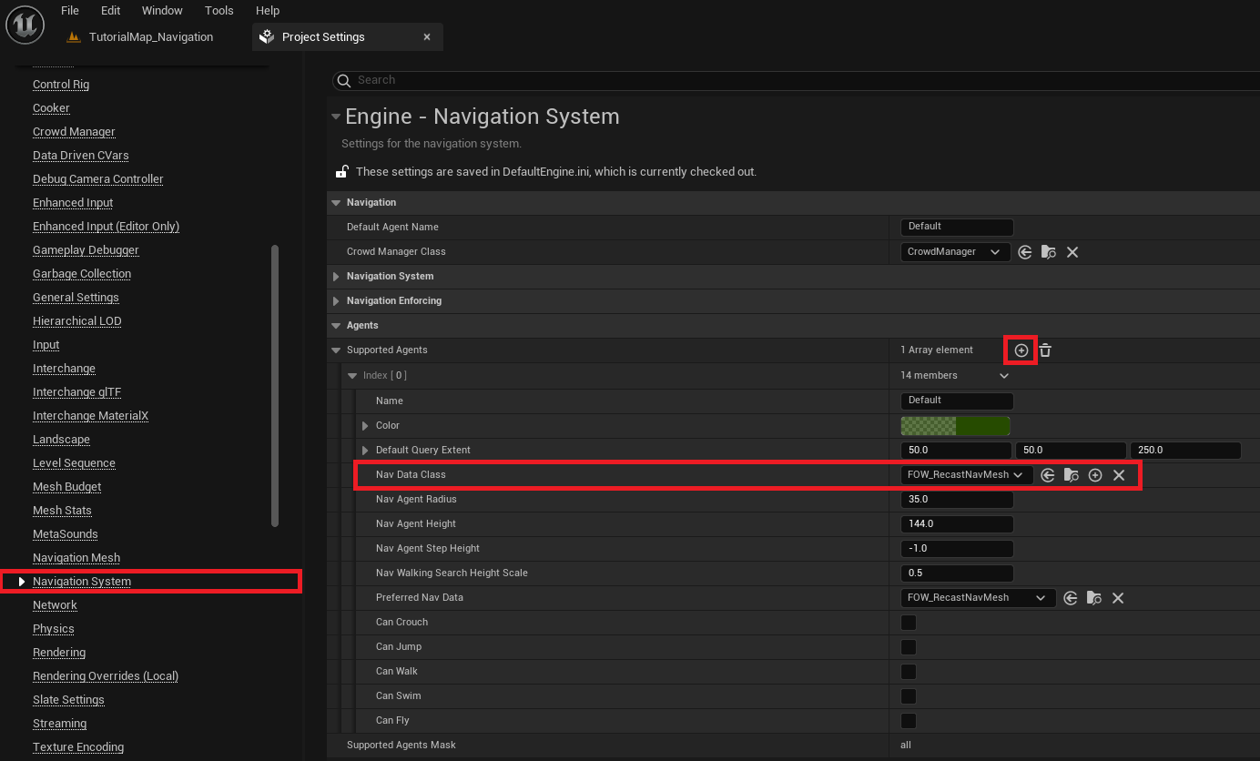Screen dimensions: 1260x761
Task: Switch to the TutorialMap_Navigation tab
Action: [x=150, y=37]
